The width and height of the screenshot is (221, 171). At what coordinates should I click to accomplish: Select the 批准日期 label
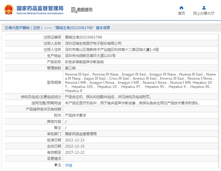click(x=54, y=140)
